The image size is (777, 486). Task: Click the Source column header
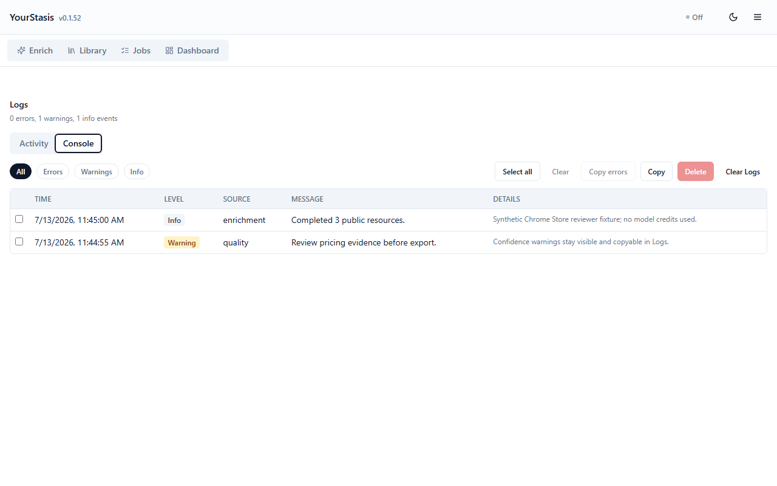click(x=237, y=199)
